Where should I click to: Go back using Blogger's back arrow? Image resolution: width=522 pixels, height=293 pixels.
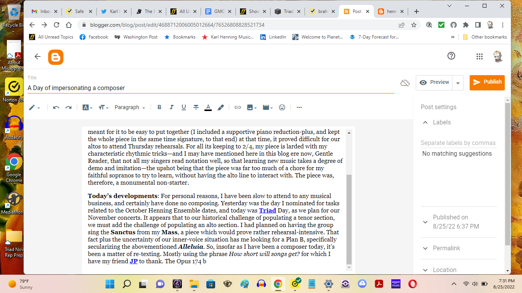coord(37,57)
